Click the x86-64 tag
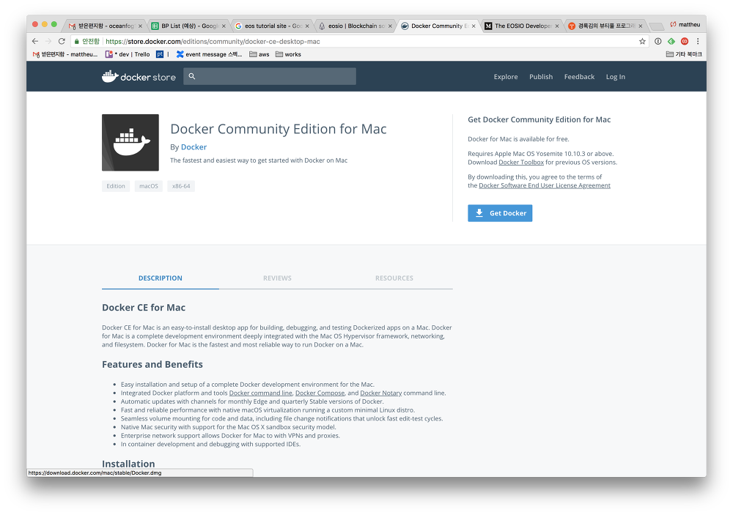 pos(181,186)
